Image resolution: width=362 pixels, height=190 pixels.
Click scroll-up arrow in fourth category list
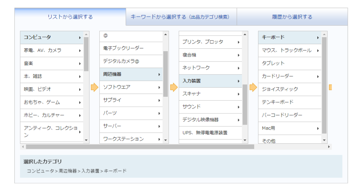[324, 34]
